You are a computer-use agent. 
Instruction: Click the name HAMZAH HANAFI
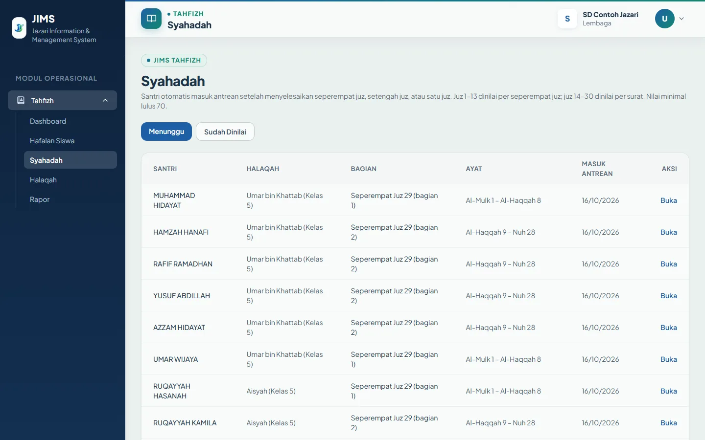point(181,232)
